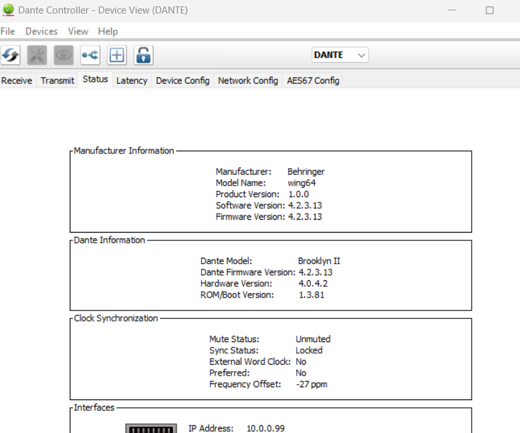Click the 4.0.4.2 hardware version value
Image resolution: width=520 pixels, height=433 pixels.
click(x=313, y=284)
